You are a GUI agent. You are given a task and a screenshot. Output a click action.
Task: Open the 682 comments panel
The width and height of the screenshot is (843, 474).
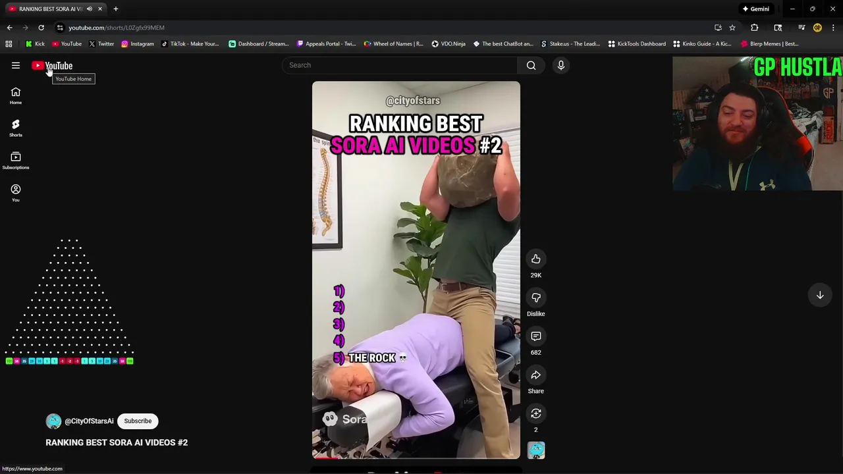(x=536, y=336)
